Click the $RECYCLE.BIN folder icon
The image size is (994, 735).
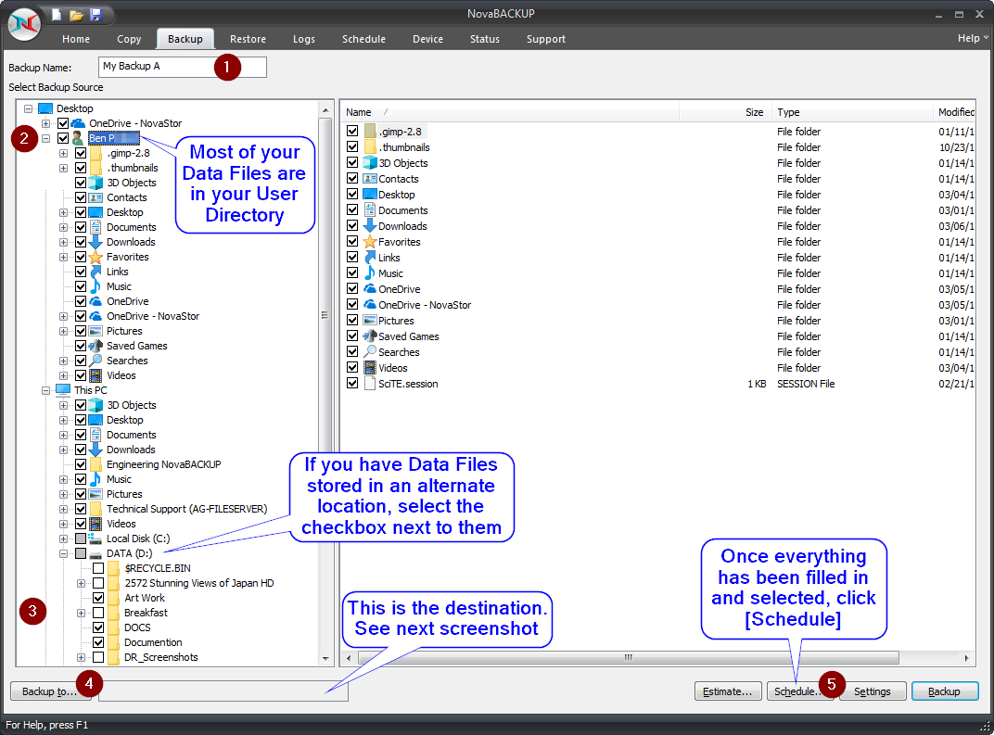click(113, 568)
